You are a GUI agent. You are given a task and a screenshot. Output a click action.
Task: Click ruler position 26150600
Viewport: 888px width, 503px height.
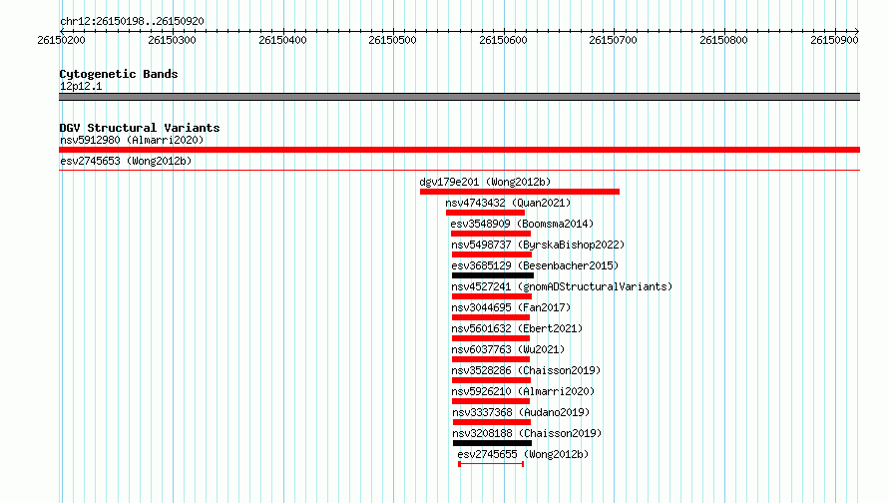503,40
